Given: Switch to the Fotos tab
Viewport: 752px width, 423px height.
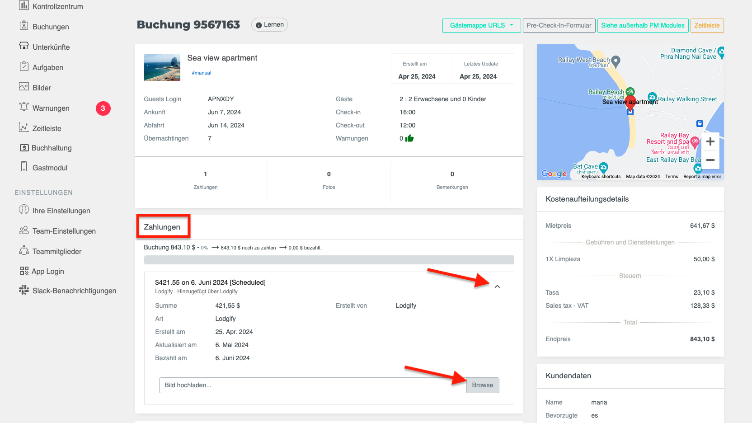Looking at the screenshot, I should point(329,180).
